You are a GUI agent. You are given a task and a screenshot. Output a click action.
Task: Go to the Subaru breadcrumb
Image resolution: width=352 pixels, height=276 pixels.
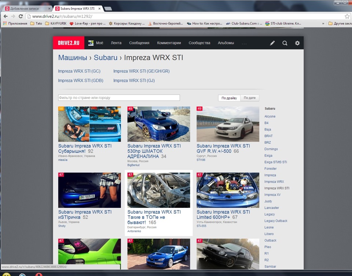point(106,58)
